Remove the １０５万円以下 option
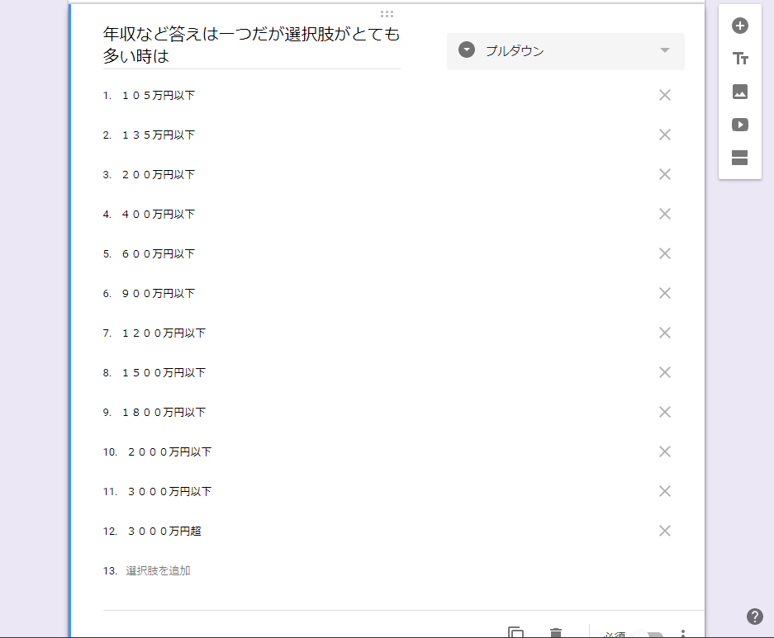This screenshot has height=638, width=774. [664, 95]
